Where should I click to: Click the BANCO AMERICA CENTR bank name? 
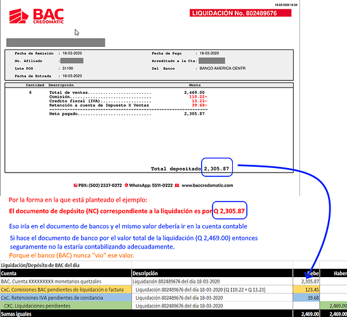point(223,68)
